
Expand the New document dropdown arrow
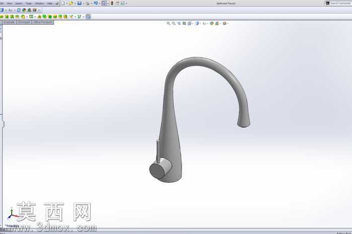[x=67, y=4]
